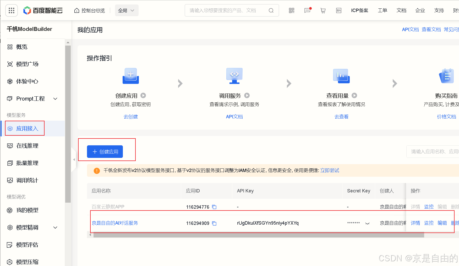Focus the product and document search field
Screen dimensions: 459x266
point(232,10)
